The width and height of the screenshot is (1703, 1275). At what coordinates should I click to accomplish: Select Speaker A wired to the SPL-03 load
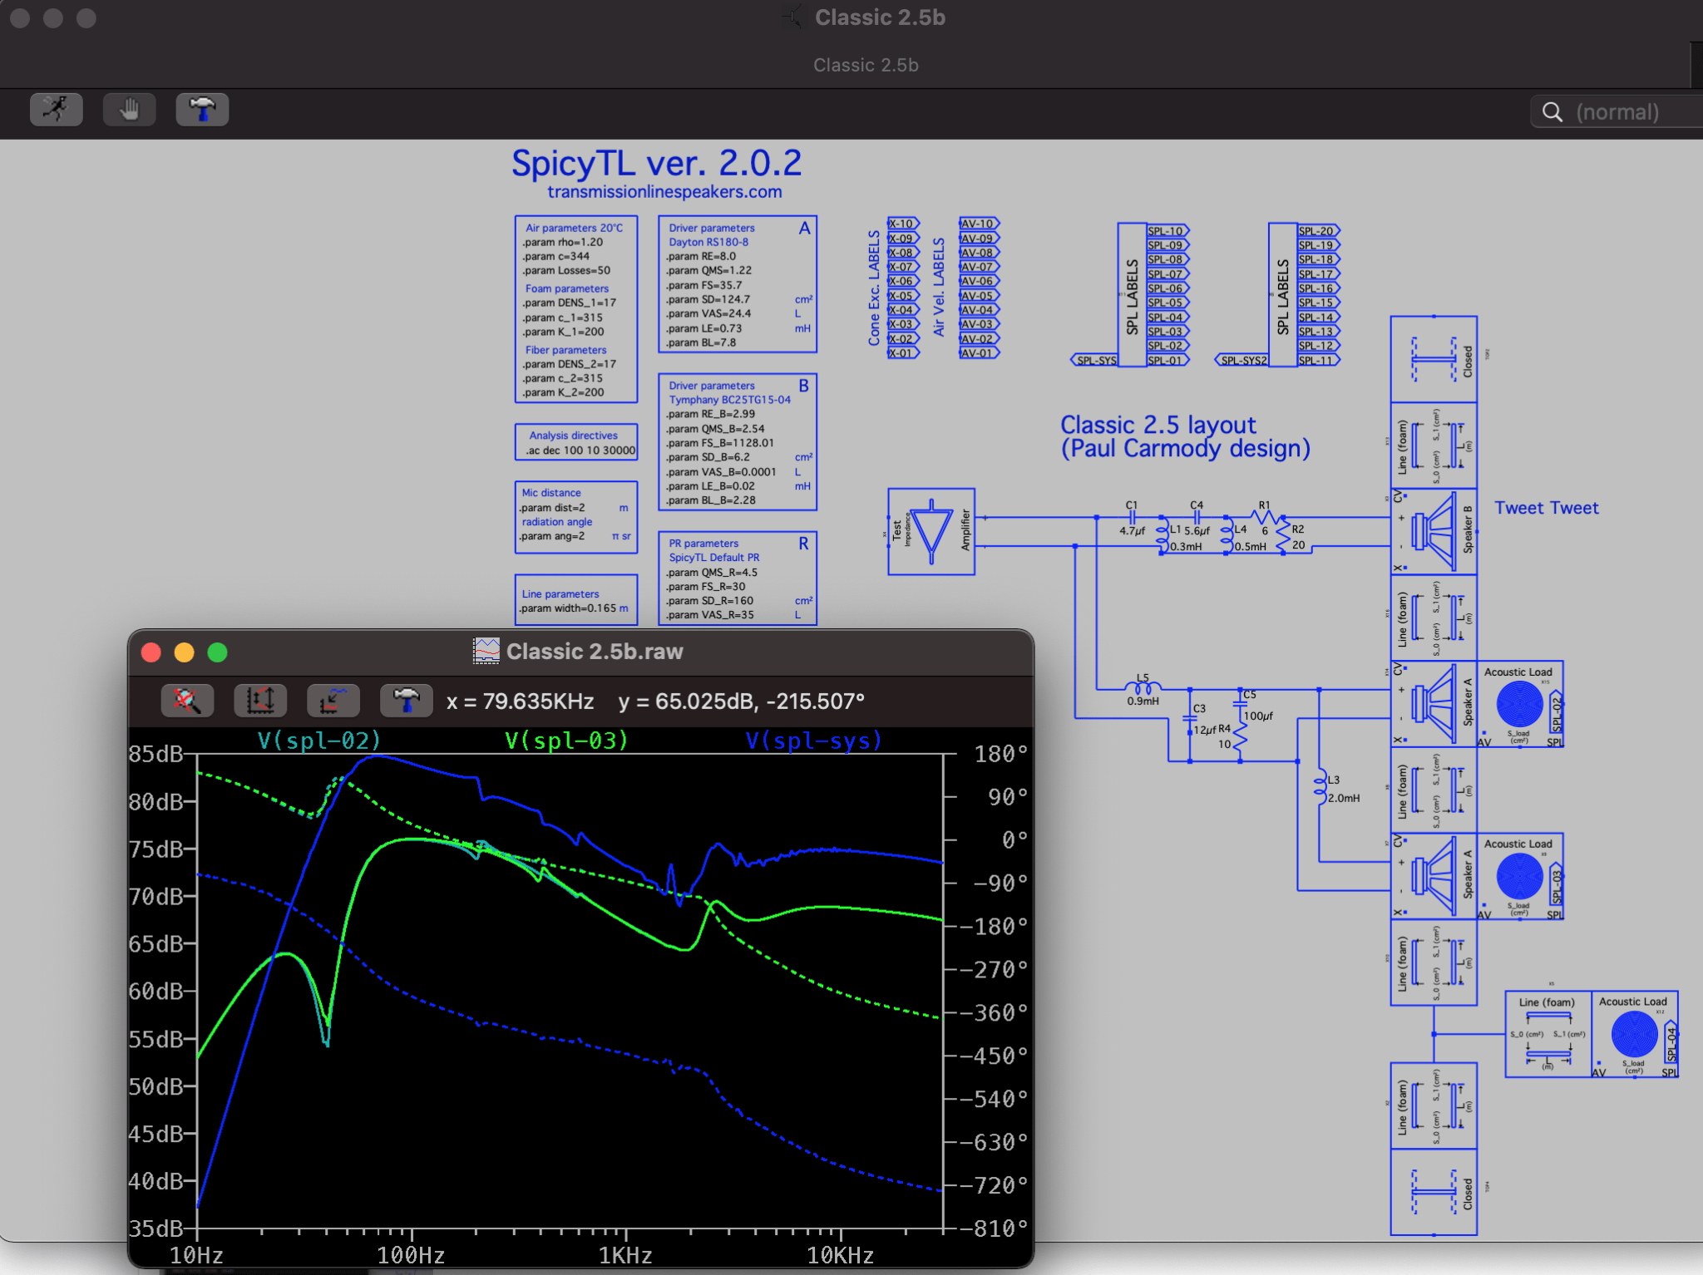(x=1434, y=876)
